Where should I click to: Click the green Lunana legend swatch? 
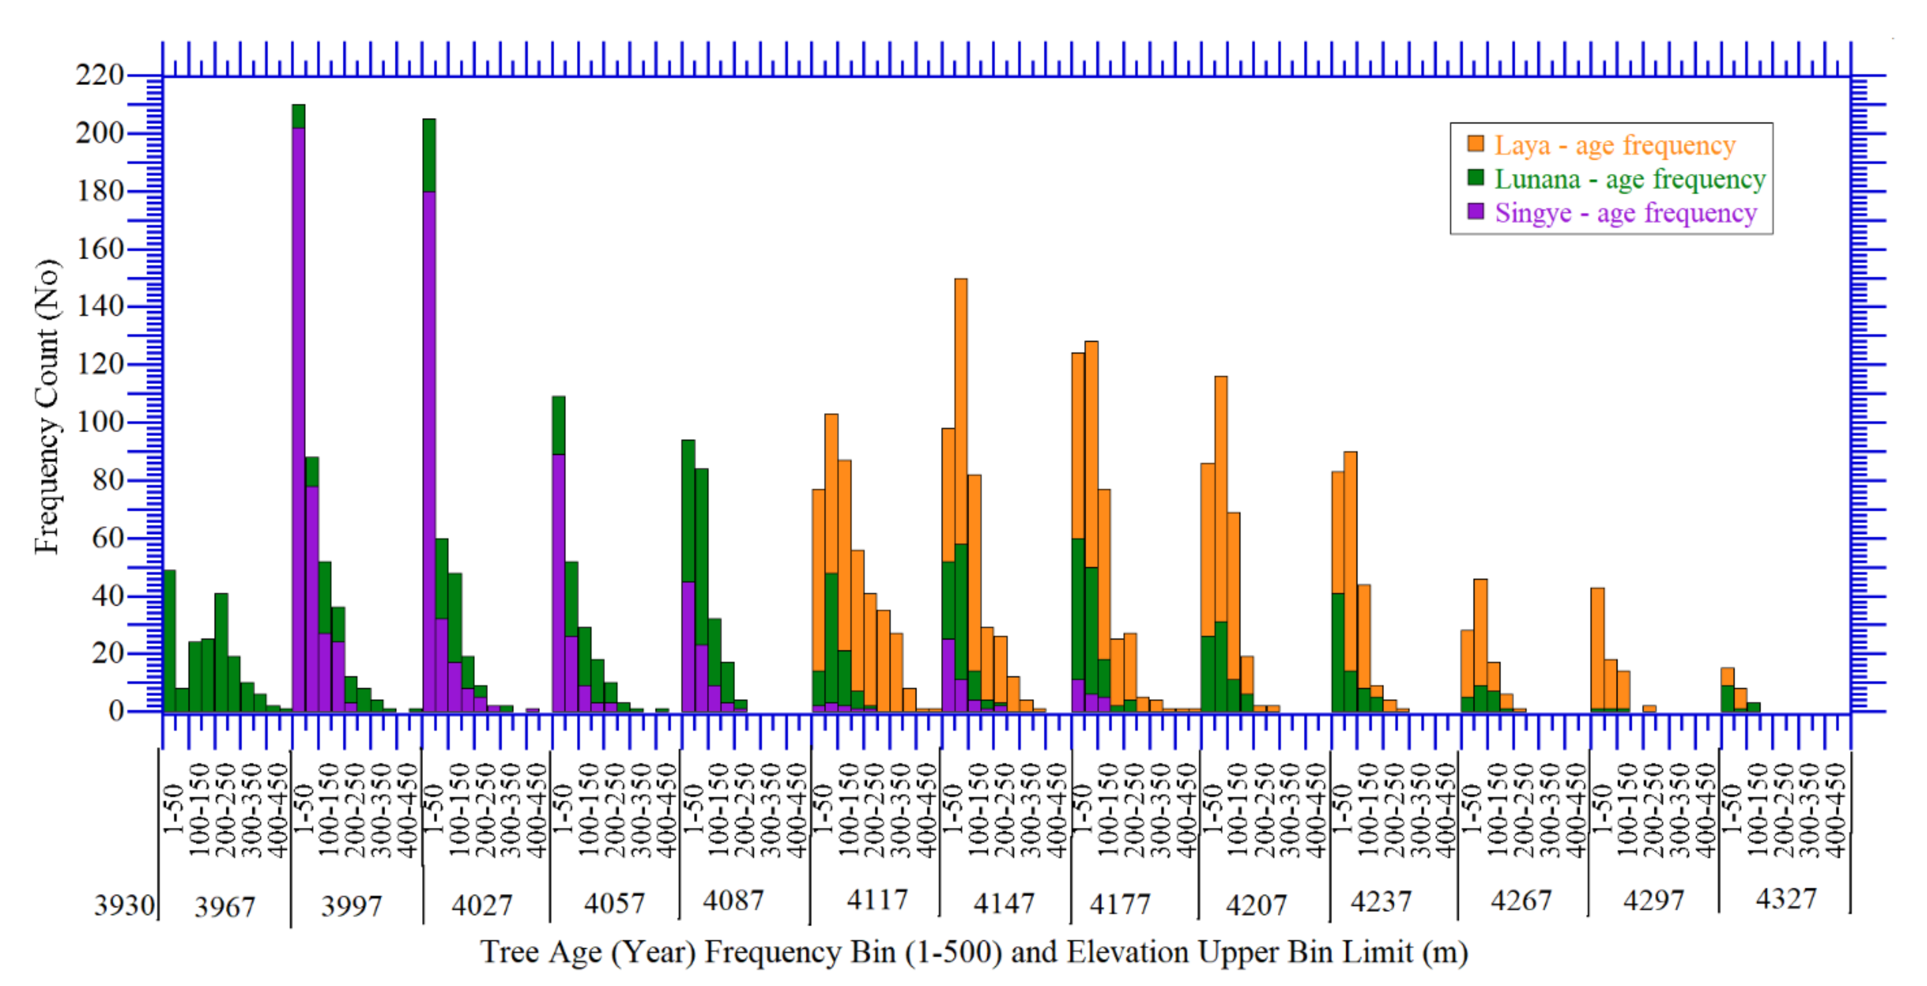pos(1475,177)
